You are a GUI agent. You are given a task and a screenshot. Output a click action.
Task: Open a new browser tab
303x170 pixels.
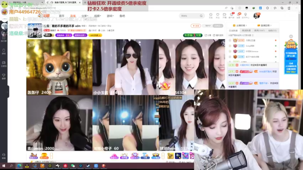point(85,3)
